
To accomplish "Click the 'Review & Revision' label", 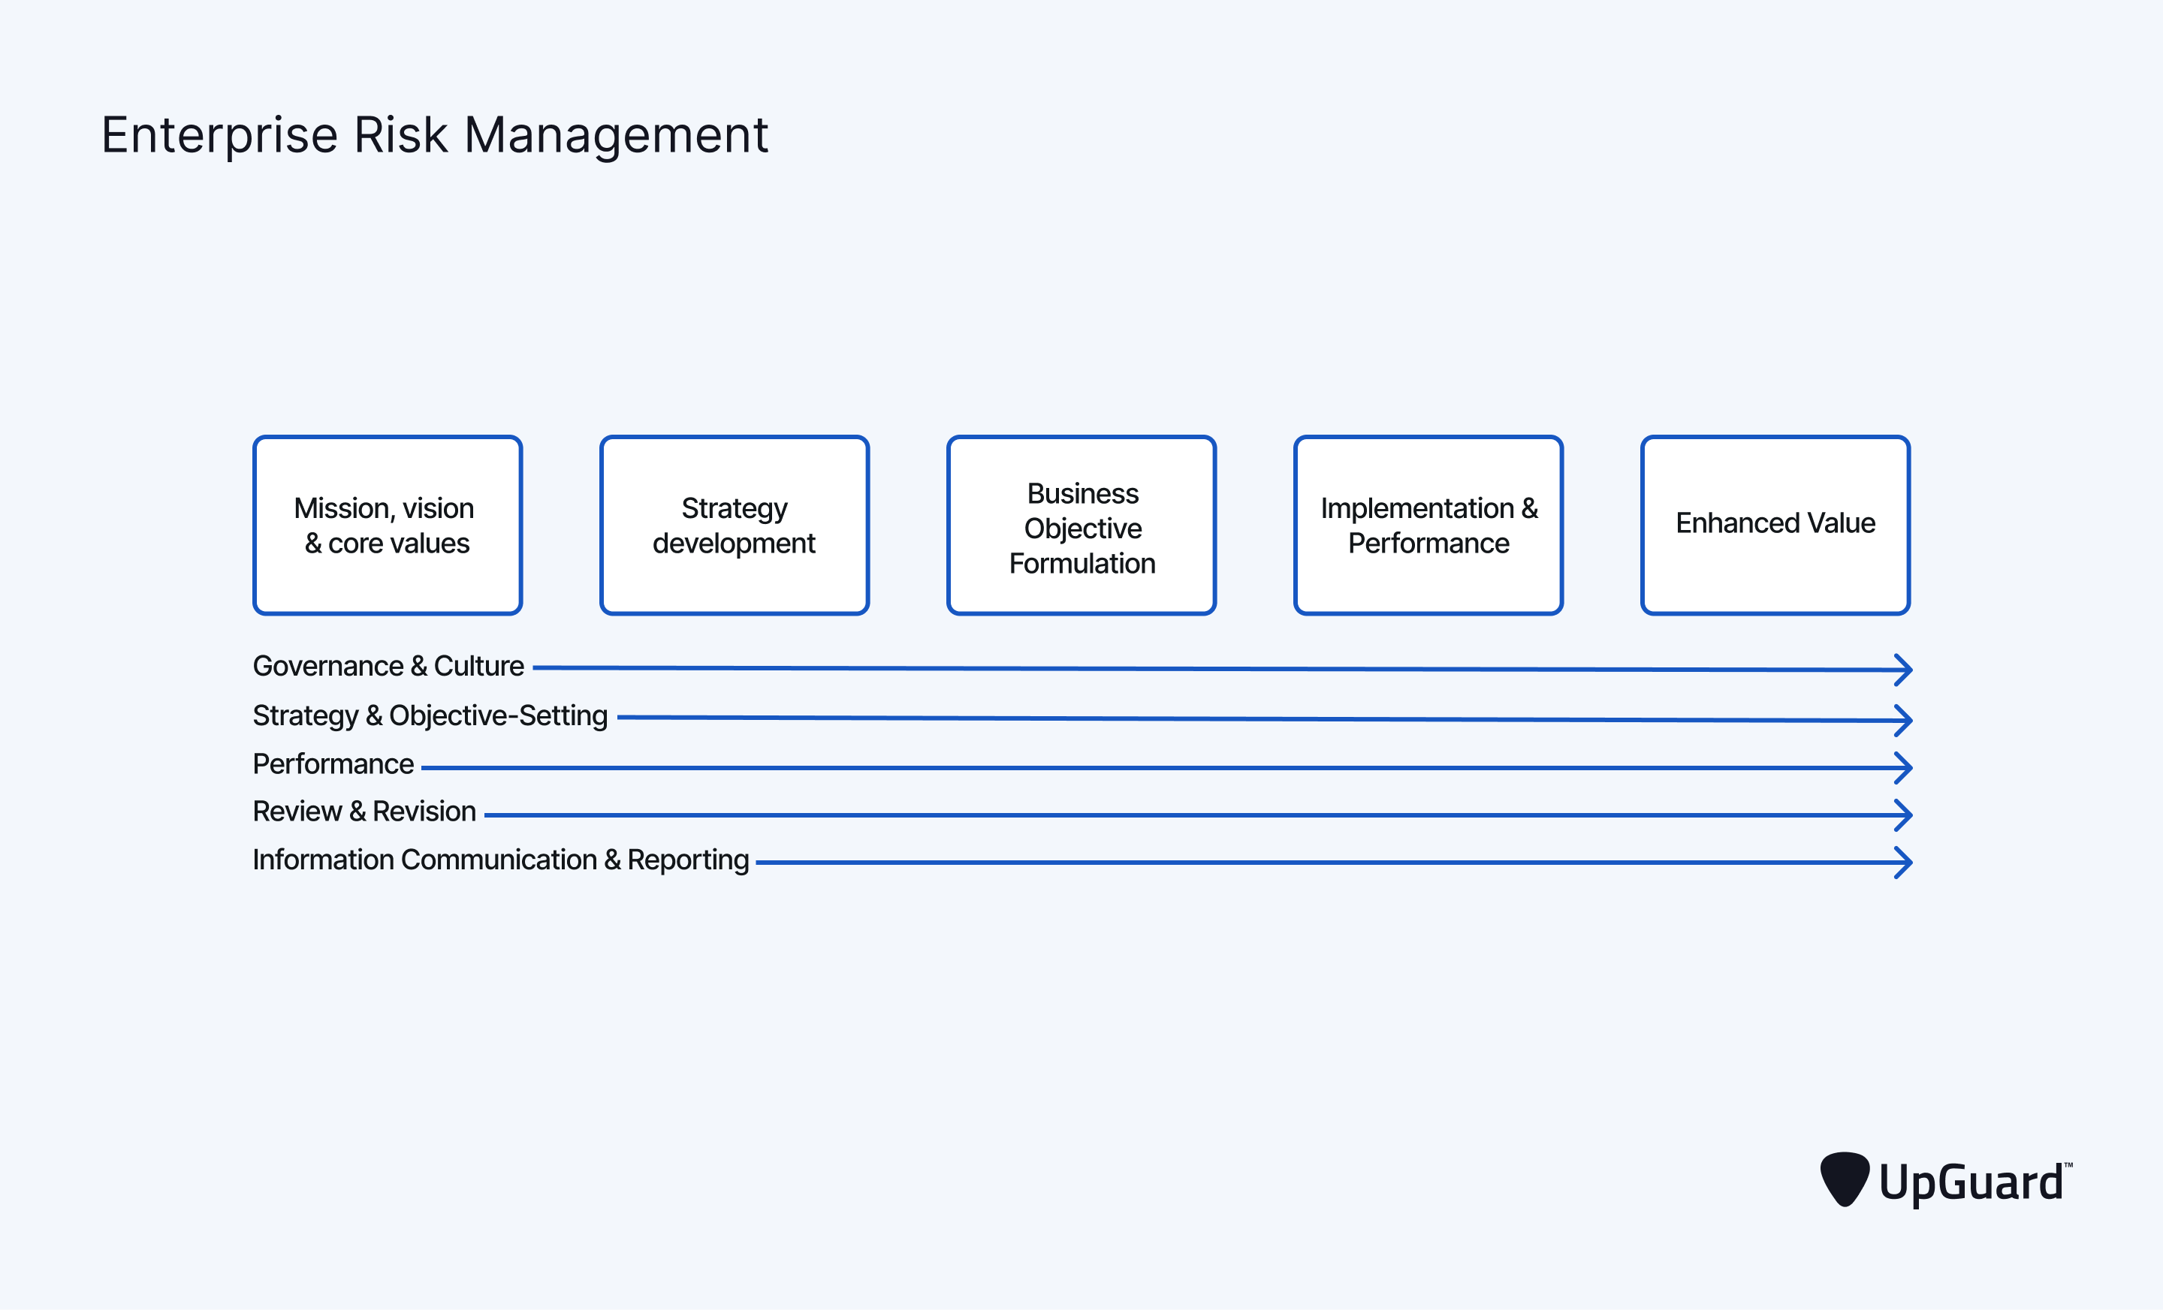I will (364, 812).
